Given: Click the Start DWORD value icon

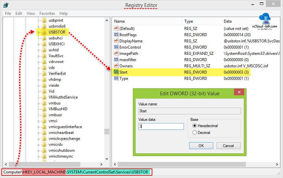Looking at the screenshot, I should coord(116,72).
